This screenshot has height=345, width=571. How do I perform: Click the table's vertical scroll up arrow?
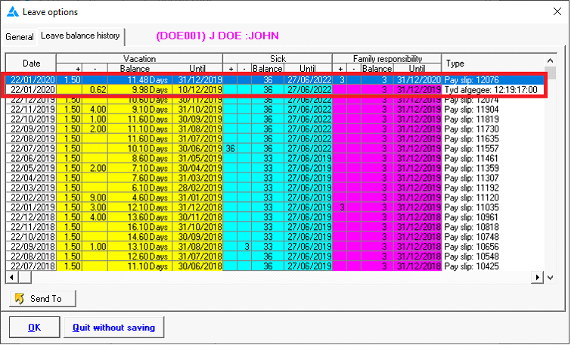551,61
